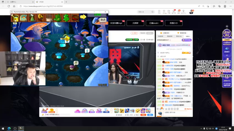This screenshot has height=131, width=234.
Task: Open Plants vs Zombies taskbar icon
Action: pos(21,128)
